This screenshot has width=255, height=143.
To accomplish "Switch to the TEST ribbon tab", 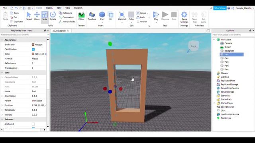I will pos(59,8).
